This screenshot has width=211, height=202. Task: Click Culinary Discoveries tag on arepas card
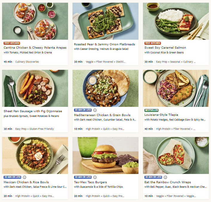(x=27, y=62)
